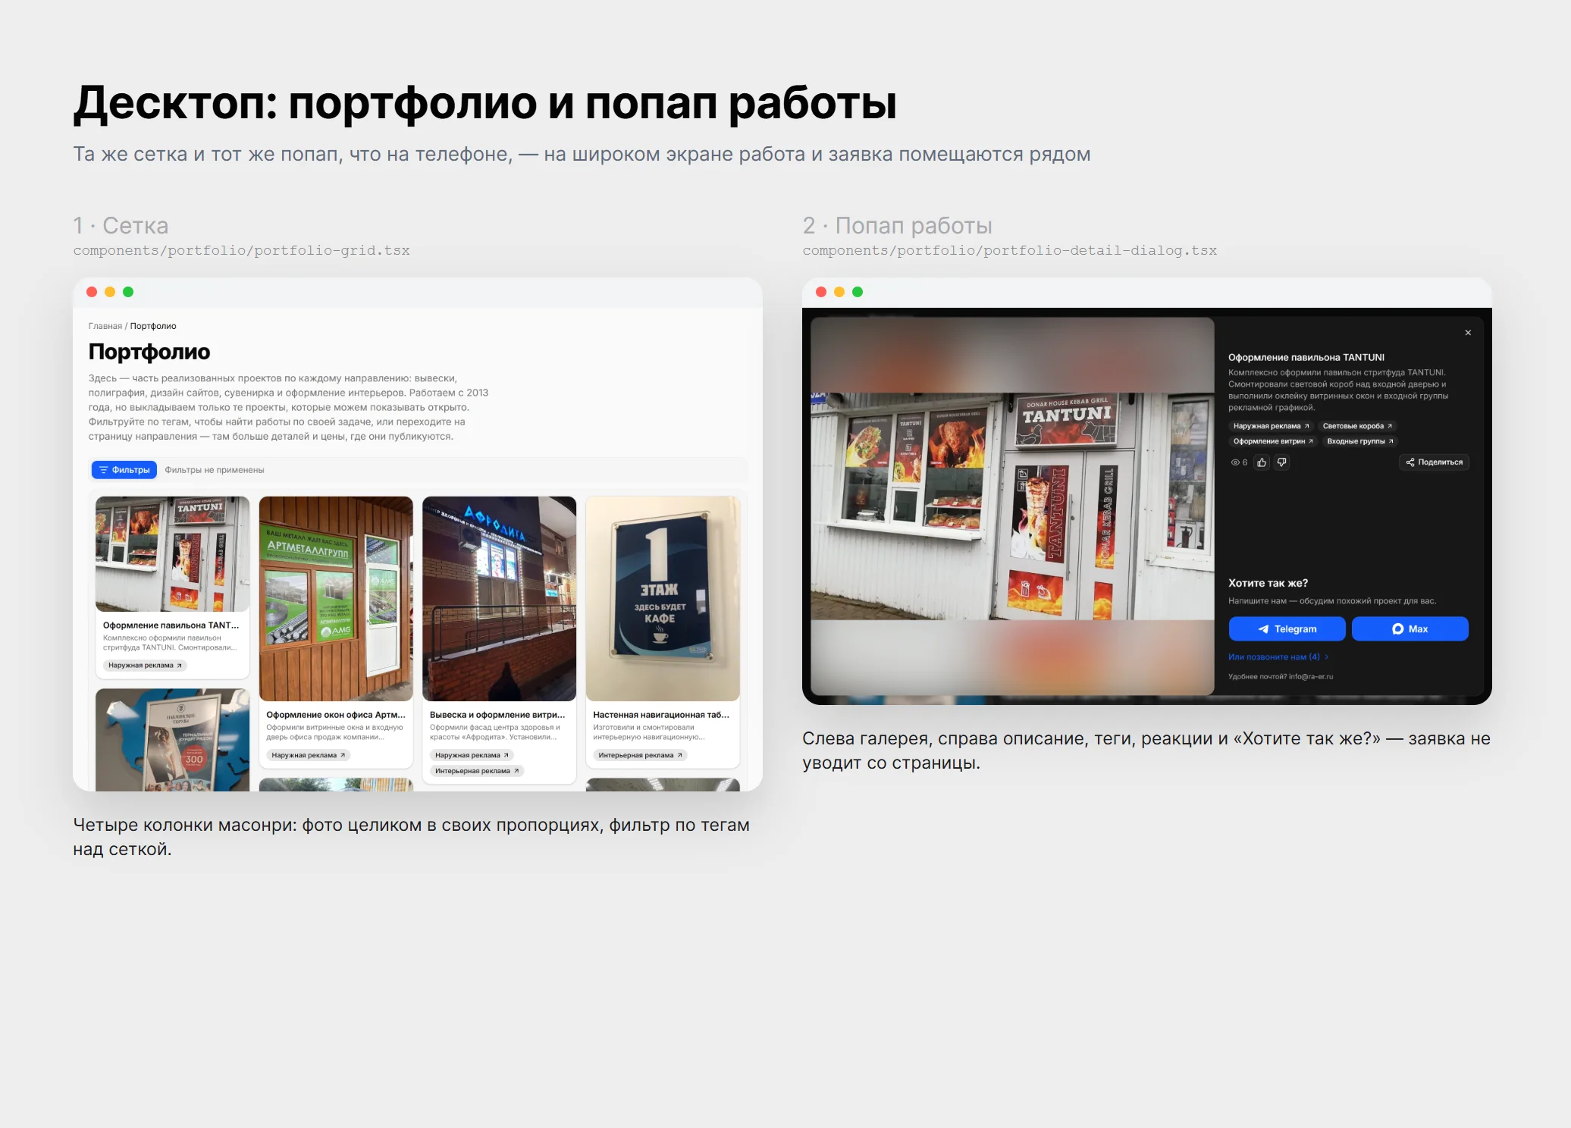Click the large TANTUNI gallery photo in popup
This screenshot has height=1128, width=1571.
point(1012,506)
